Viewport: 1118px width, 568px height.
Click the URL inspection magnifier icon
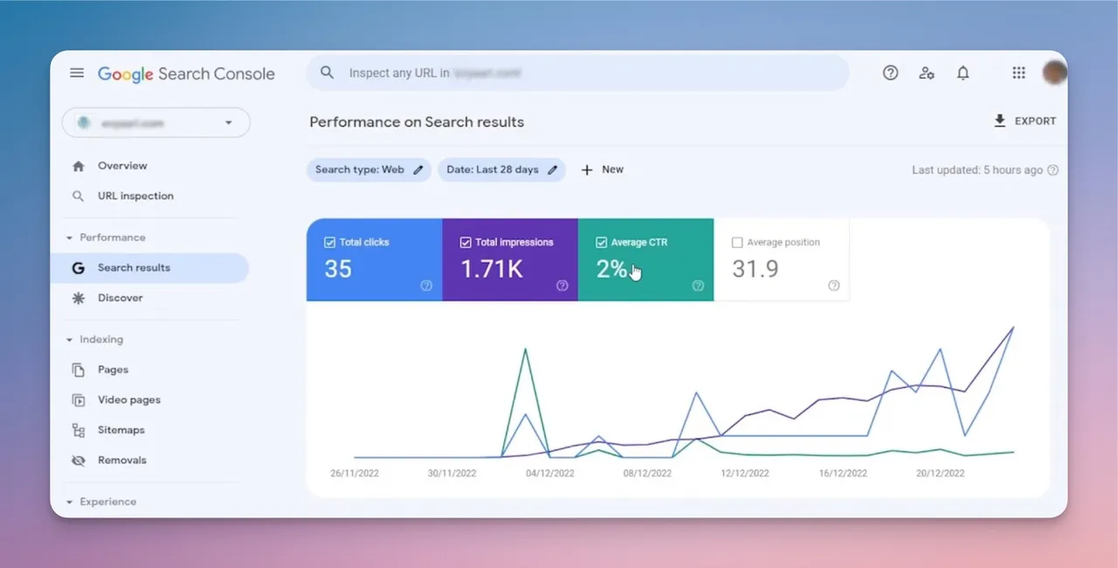click(79, 197)
